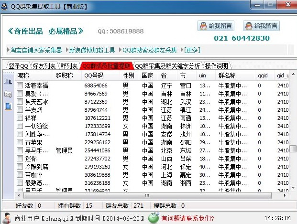The width and height of the screenshot is (297, 224).
Task: Click the 群友总数 271 status entry
Action: tap(124, 205)
